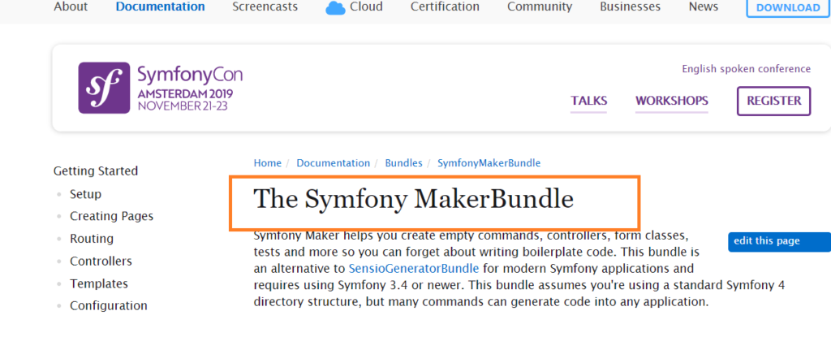Screen dimensions: 831x337
Task: Go to Home breadcrumb
Action: [x=267, y=163]
